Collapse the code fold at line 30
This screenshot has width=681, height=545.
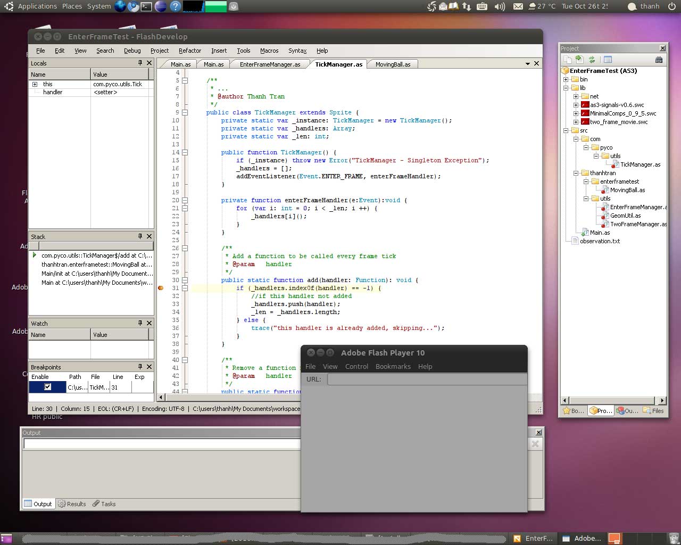coord(185,280)
